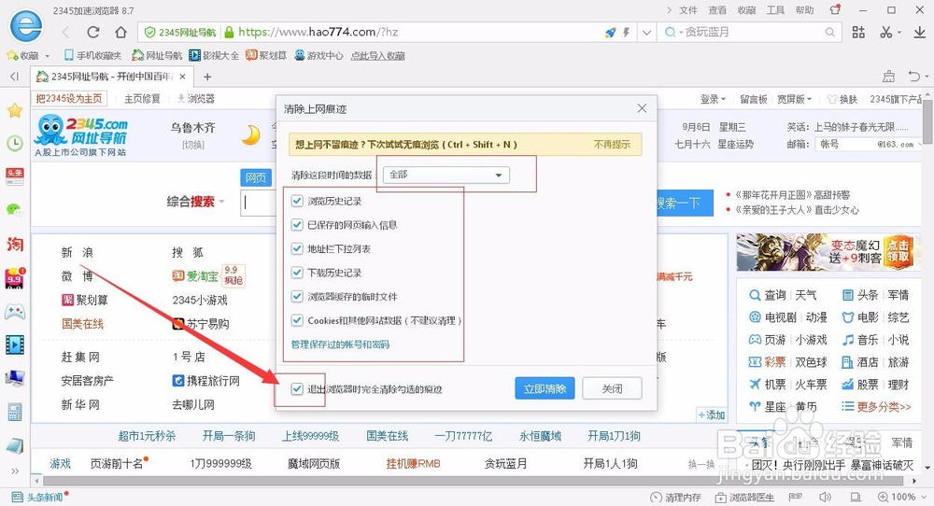The width and height of the screenshot is (934, 506).
Task: Click the scissors screenshot tool icon
Action: [886, 32]
